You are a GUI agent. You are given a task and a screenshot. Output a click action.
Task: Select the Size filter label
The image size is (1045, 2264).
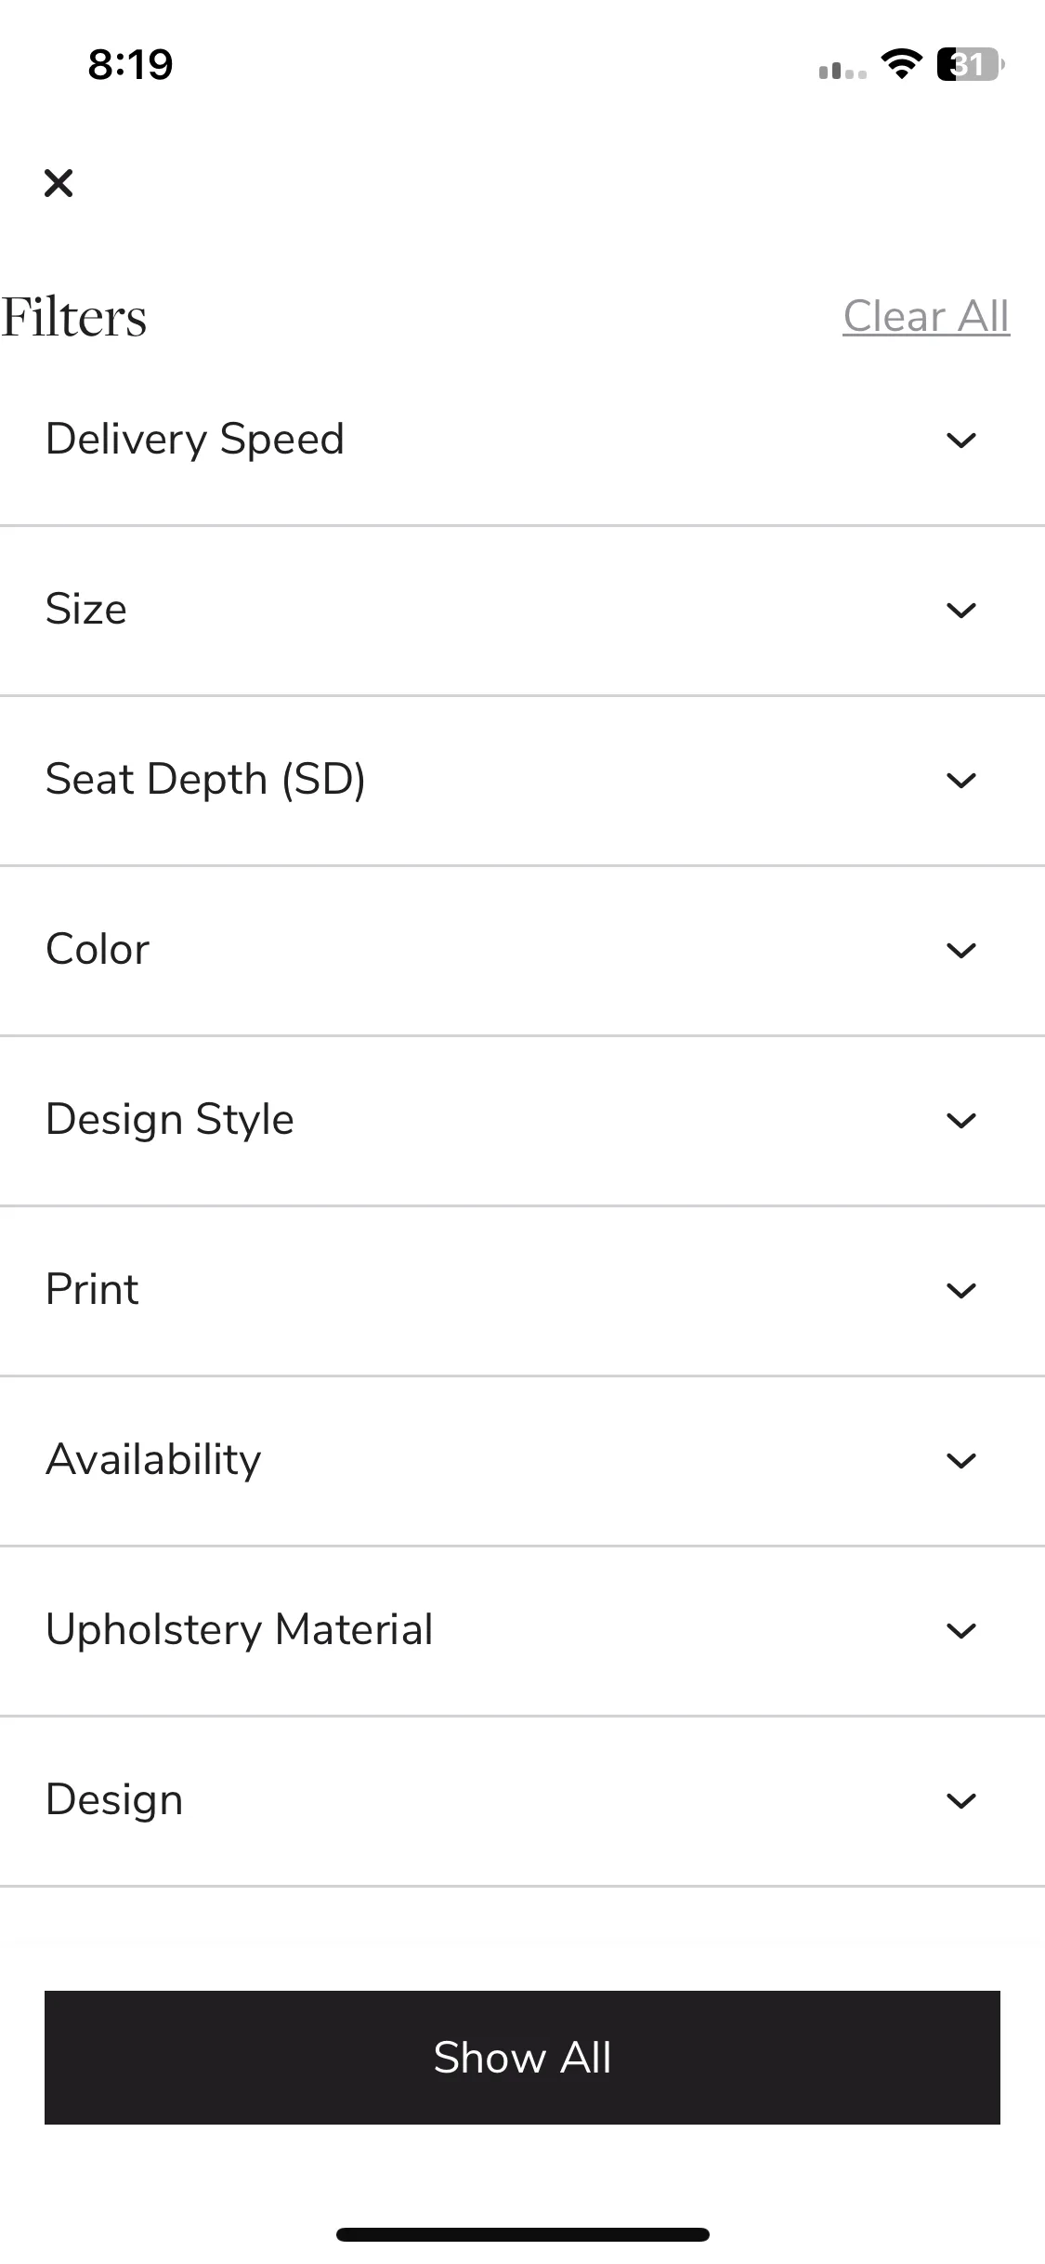coord(86,610)
